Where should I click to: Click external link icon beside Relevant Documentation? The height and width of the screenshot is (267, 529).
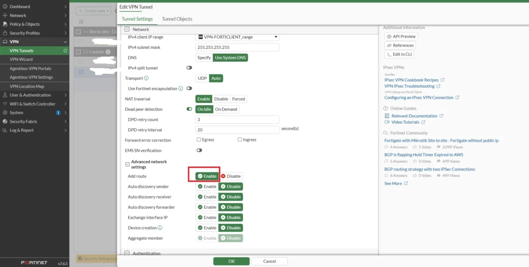[x=441, y=116]
